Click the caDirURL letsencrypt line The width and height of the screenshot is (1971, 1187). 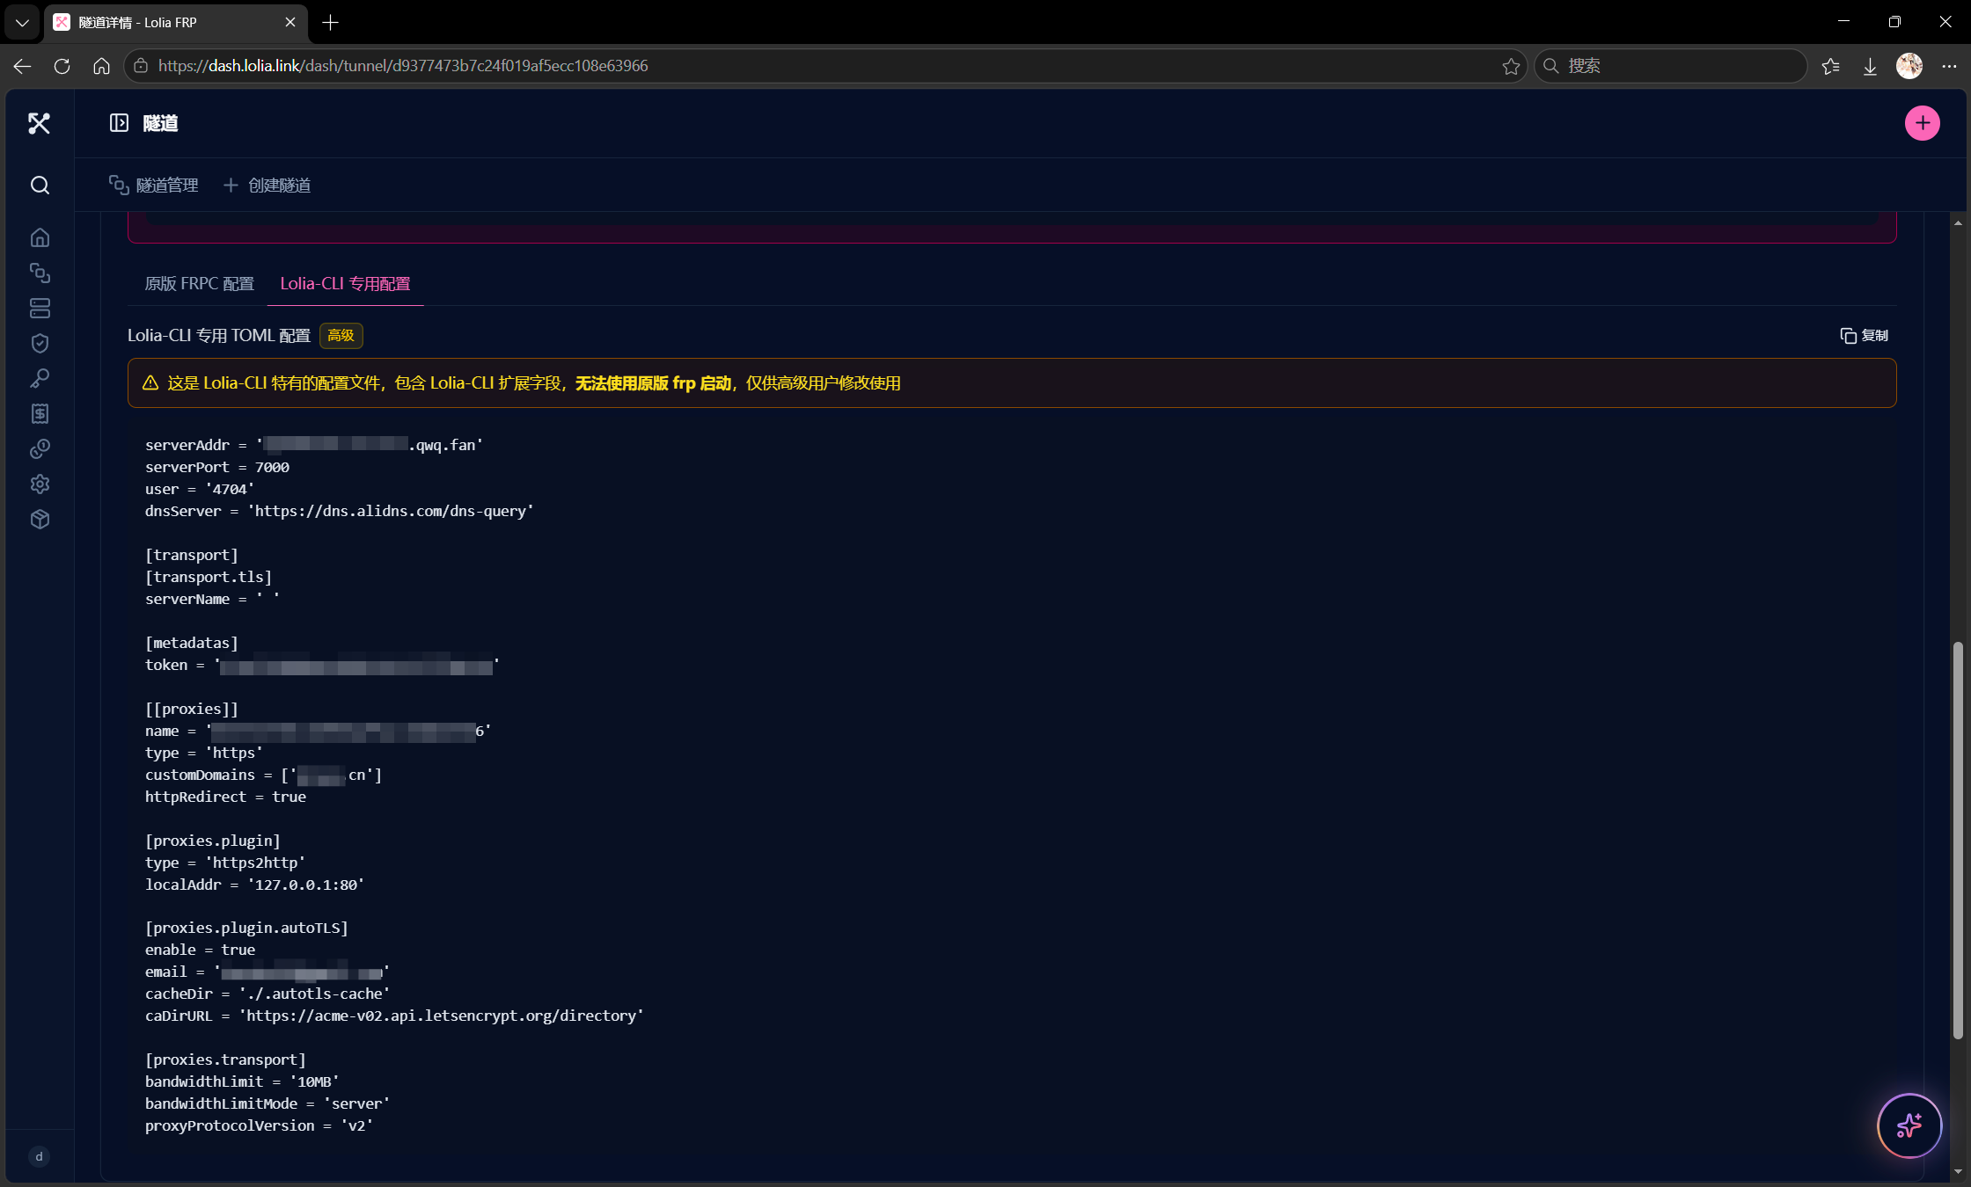(394, 1016)
